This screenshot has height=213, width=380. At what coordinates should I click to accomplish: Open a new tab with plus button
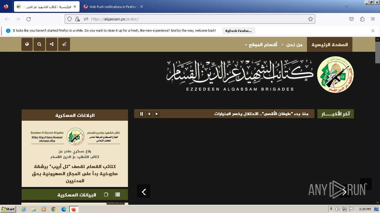click(x=153, y=7)
